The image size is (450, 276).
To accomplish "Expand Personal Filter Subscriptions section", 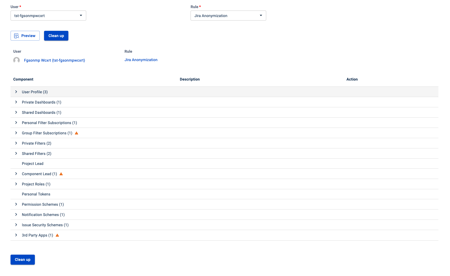I will 16,123.
